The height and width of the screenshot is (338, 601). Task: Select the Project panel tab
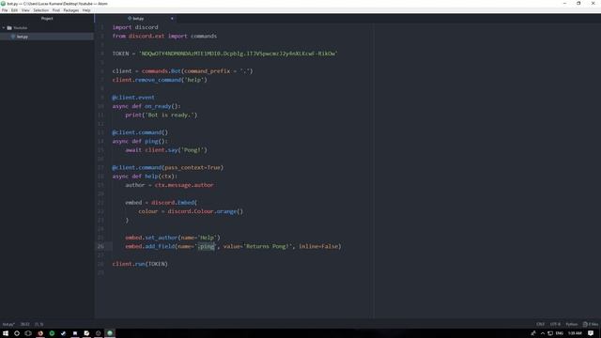47,19
